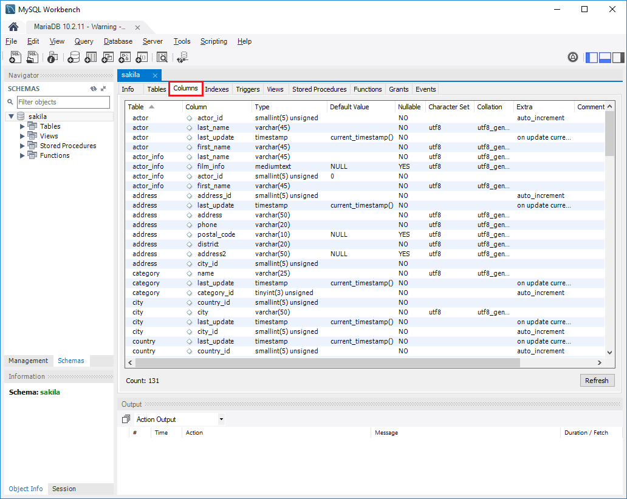The image size is (627, 499).
Task: Open the table data search tool
Action: [x=162, y=57]
